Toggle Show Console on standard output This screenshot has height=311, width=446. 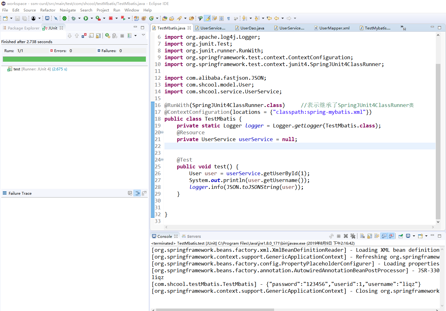[384, 236]
